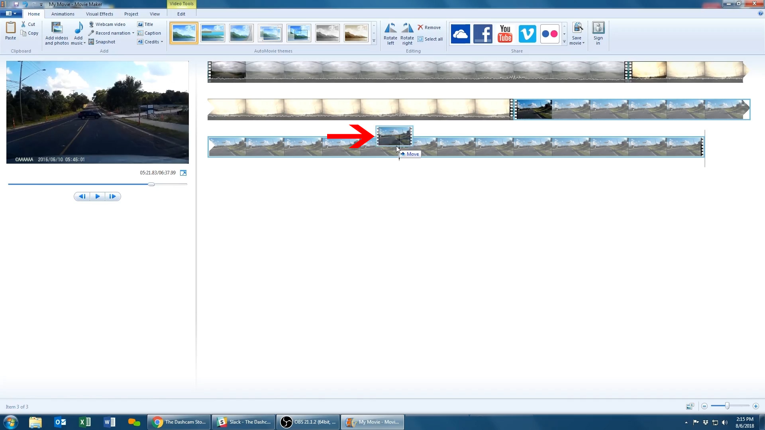Share movie to Vimeo
This screenshot has height=430, width=765.
pyautogui.click(x=527, y=34)
